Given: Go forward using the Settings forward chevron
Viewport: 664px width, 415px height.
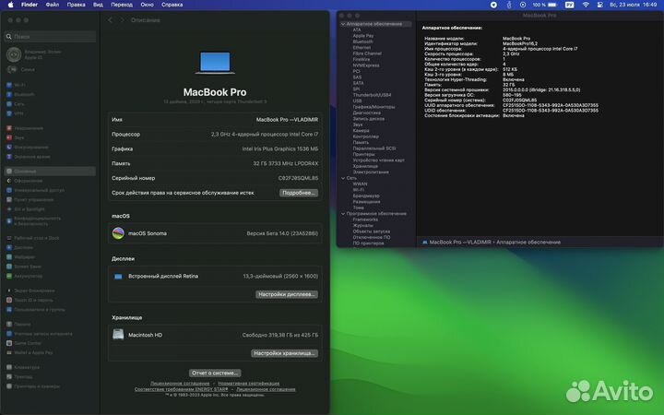Looking at the screenshot, I should click(x=123, y=20).
